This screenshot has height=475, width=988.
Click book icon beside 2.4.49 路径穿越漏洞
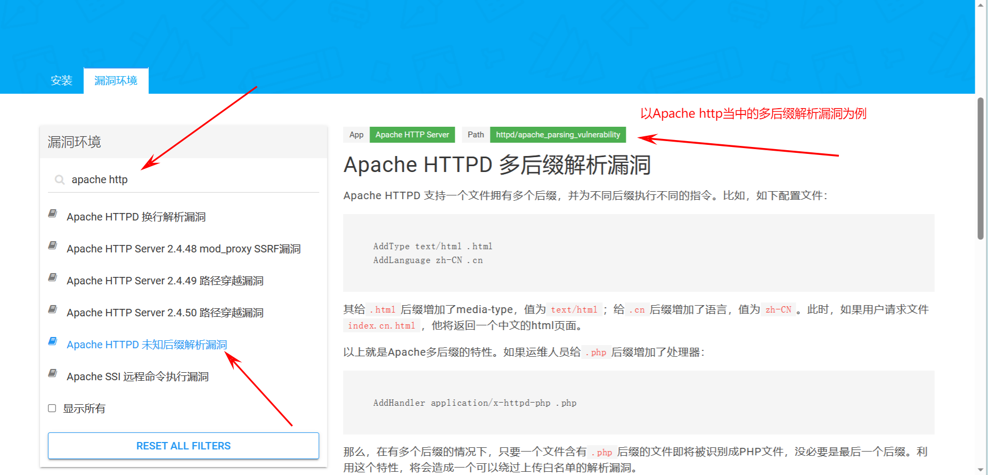[53, 277]
